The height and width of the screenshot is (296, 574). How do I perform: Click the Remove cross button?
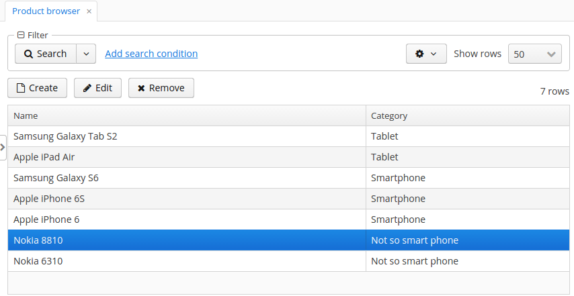tap(161, 88)
